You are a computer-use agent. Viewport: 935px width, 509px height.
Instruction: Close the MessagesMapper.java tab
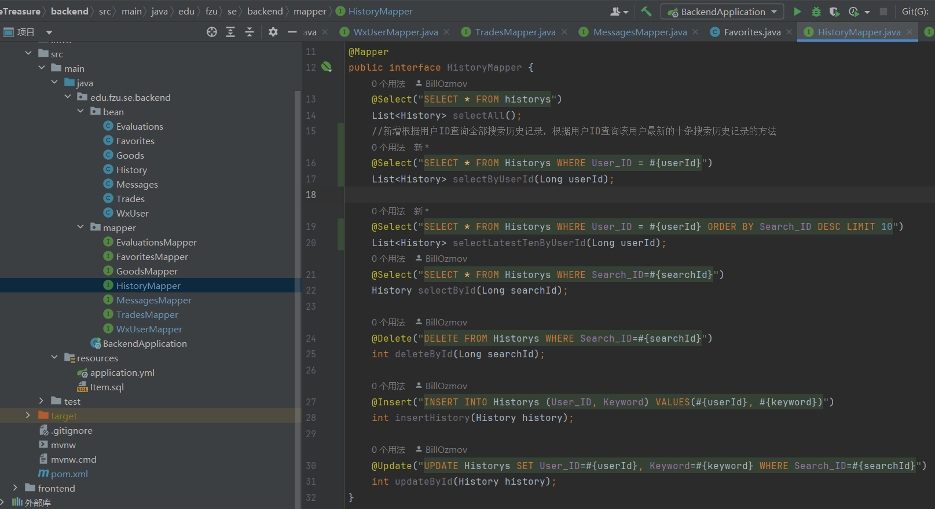[x=695, y=32]
